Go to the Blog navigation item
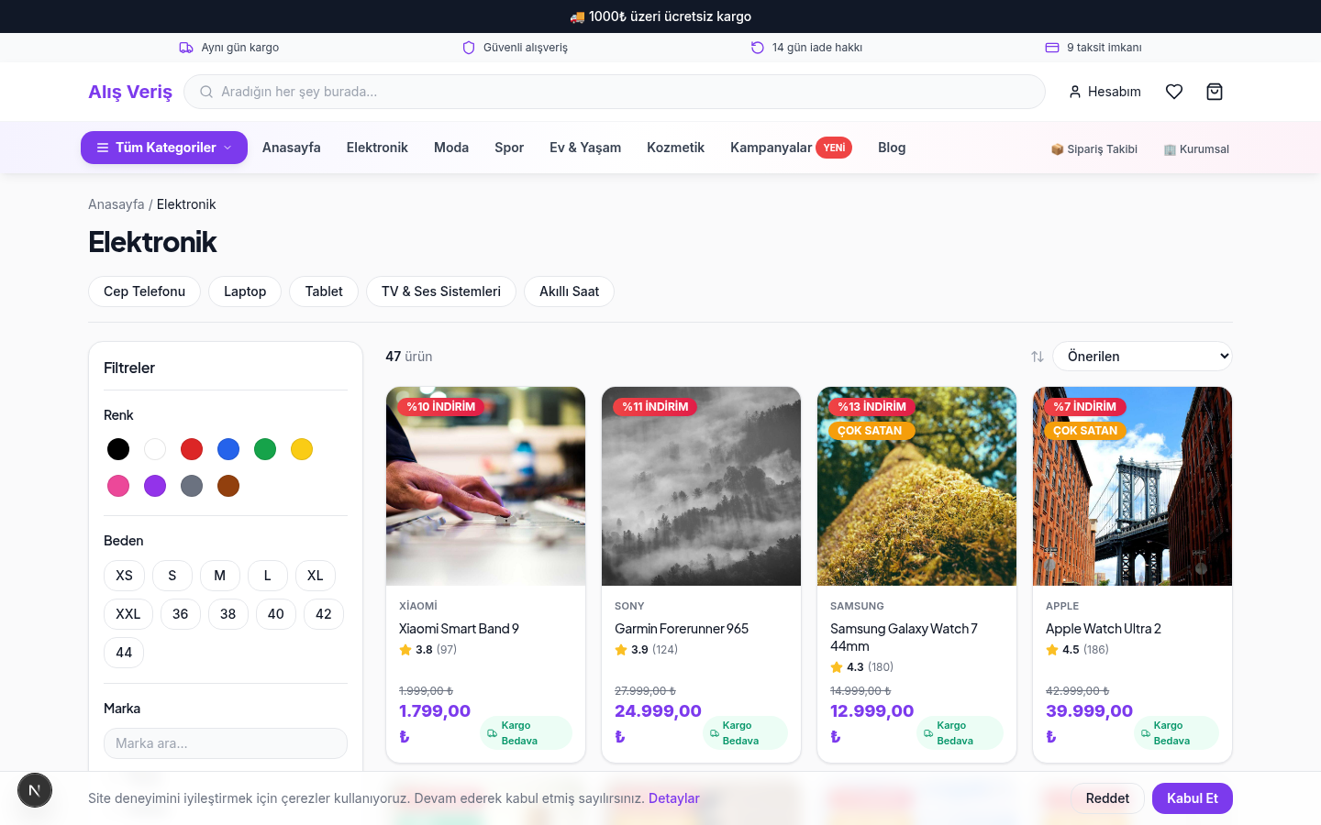The image size is (1321, 825). click(892, 148)
